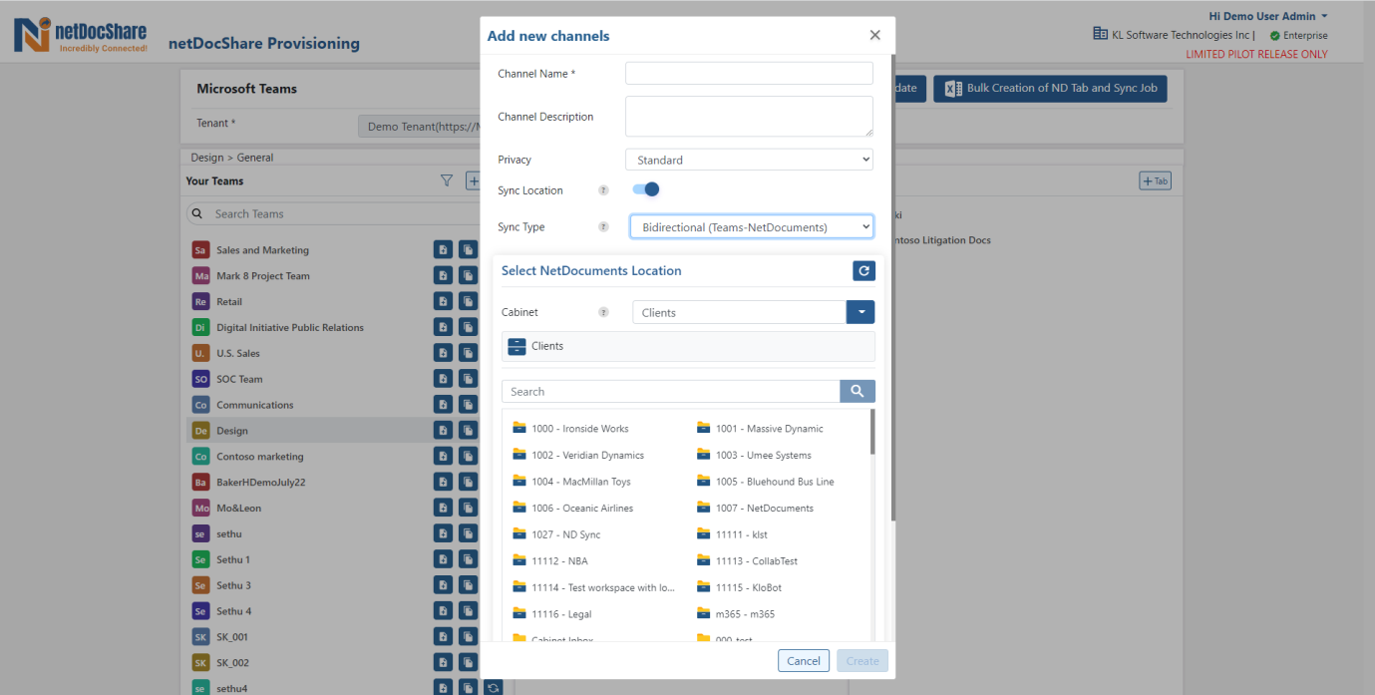Viewport: 1375px width, 695px height.
Task: Select Mark 8 Project Team in teams list
Action: click(263, 276)
